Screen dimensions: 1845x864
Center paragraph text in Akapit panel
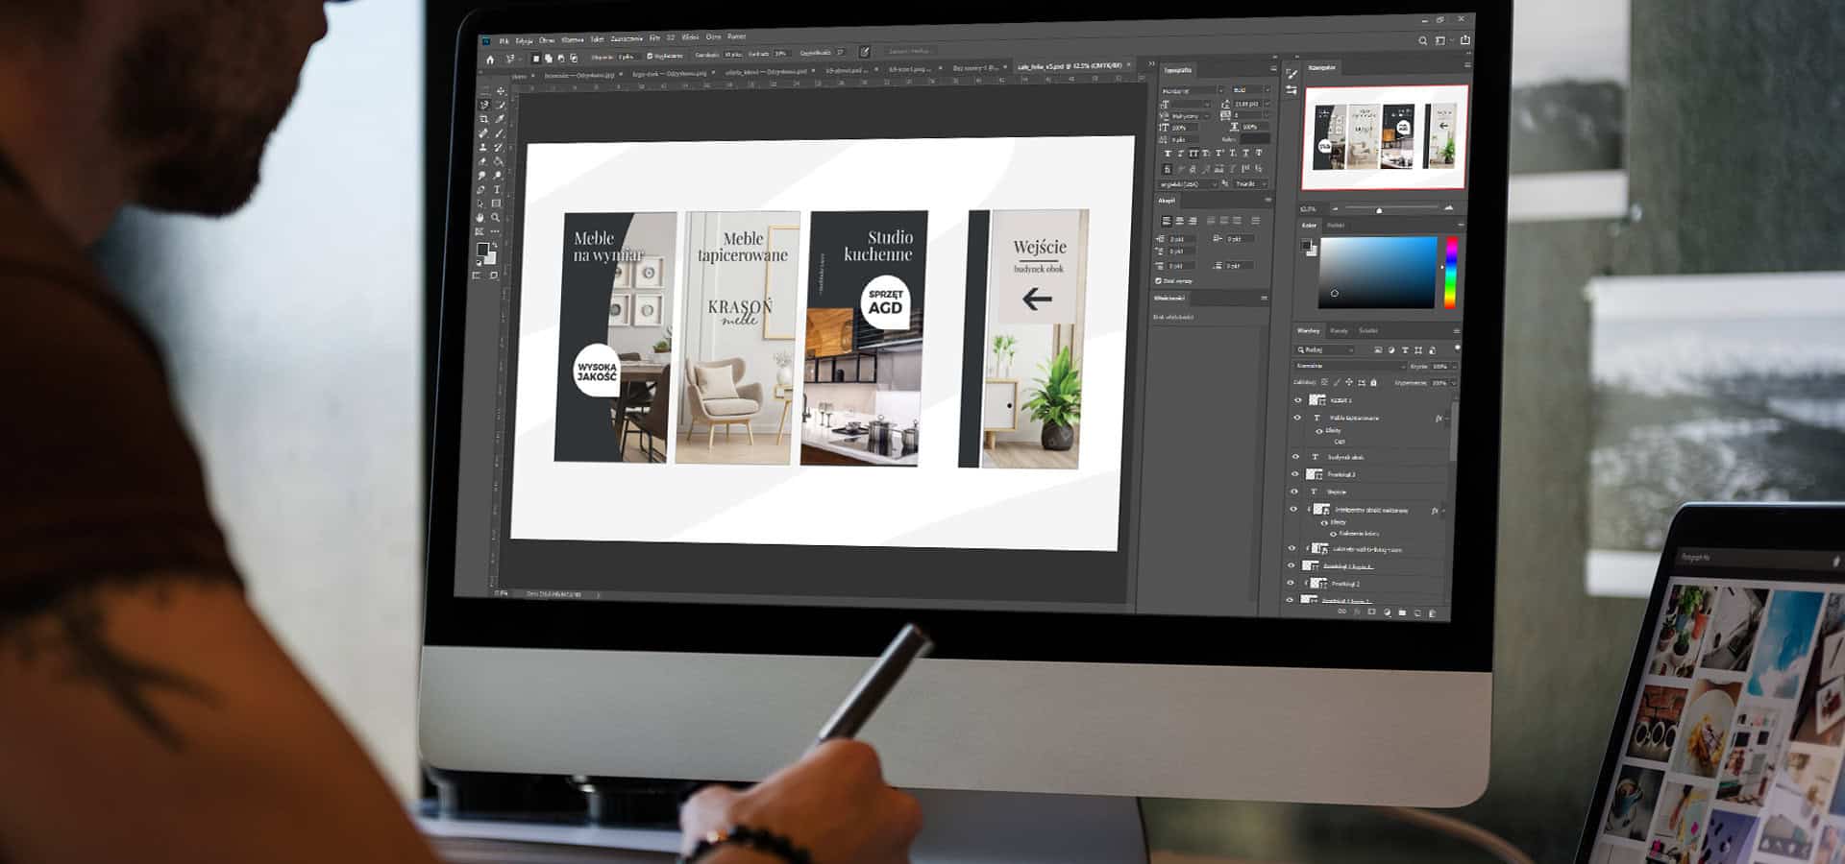(1179, 221)
